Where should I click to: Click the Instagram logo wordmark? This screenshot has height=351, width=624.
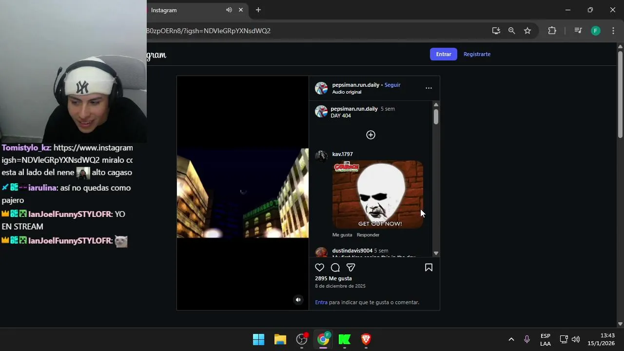click(x=156, y=55)
